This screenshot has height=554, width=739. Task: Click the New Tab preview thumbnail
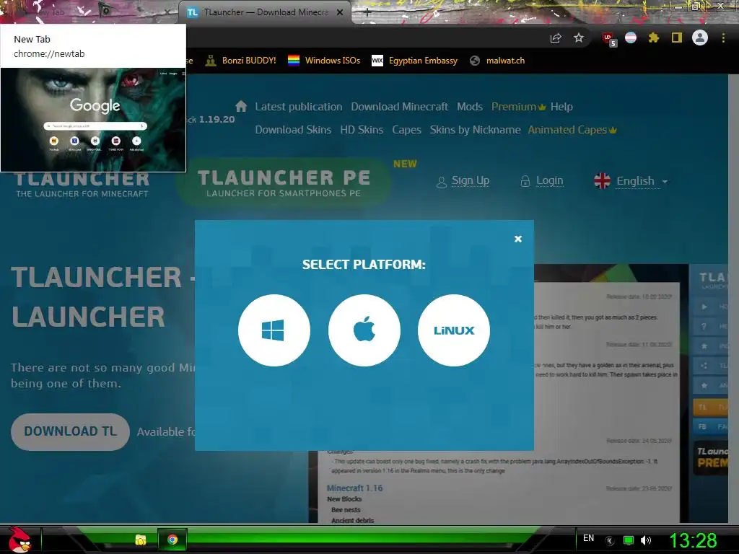(x=93, y=120)
